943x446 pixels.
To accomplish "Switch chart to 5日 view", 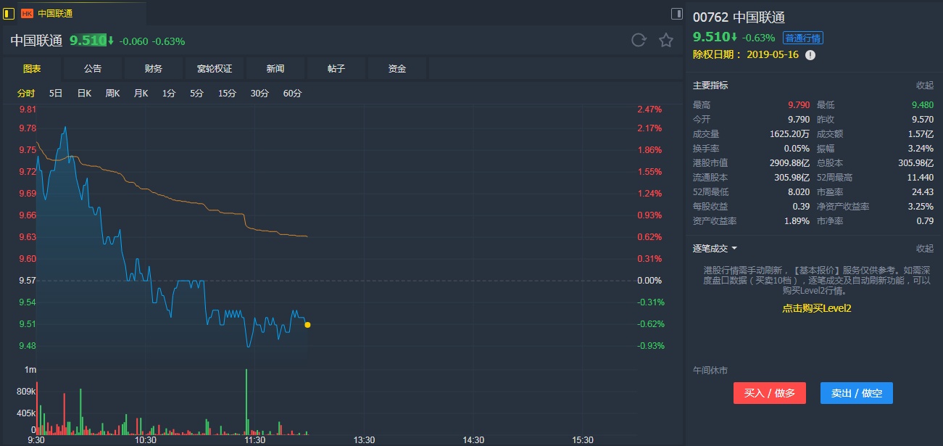I will [56, 94].
